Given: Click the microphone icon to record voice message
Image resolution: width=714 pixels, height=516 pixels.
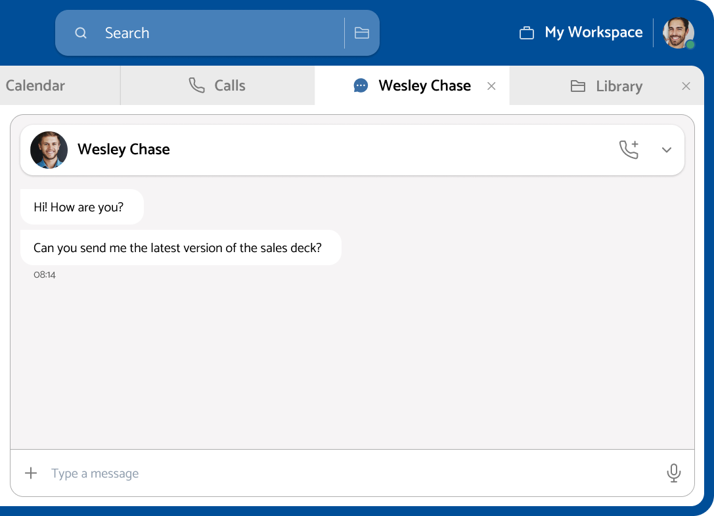Looking at the screenshot, I should click(673, 473).
